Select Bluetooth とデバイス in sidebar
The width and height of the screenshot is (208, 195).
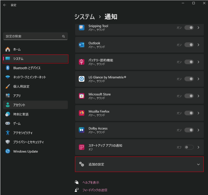tap(27, 68)
